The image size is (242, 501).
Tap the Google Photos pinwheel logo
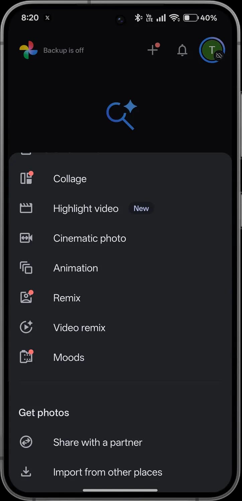click(28, 50)
